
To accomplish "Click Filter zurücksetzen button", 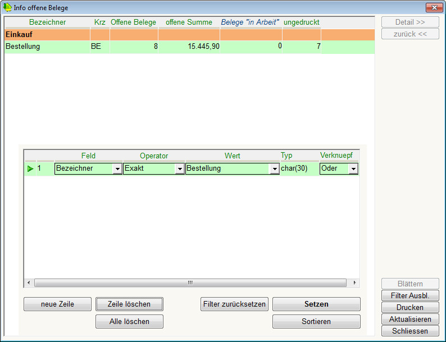I will click(234, 304).
